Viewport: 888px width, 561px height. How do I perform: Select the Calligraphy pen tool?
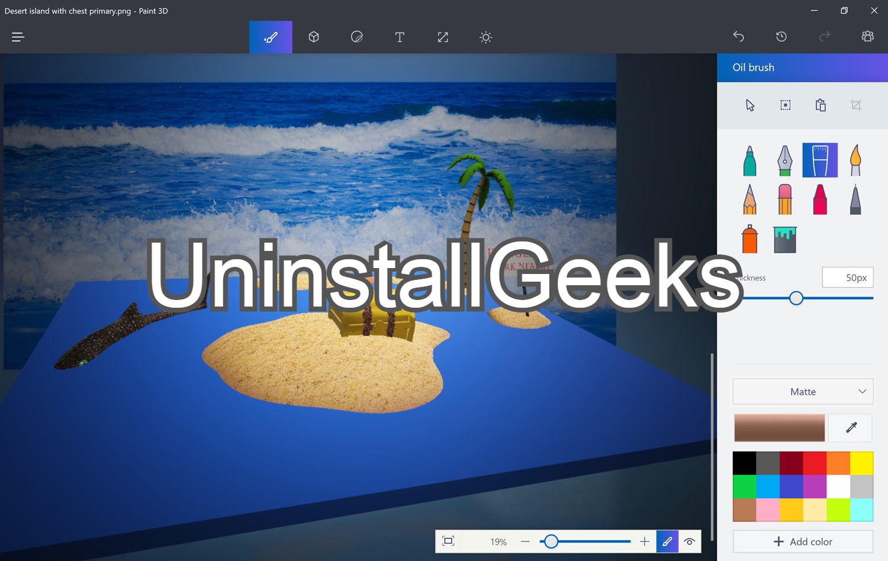point(785,160)
